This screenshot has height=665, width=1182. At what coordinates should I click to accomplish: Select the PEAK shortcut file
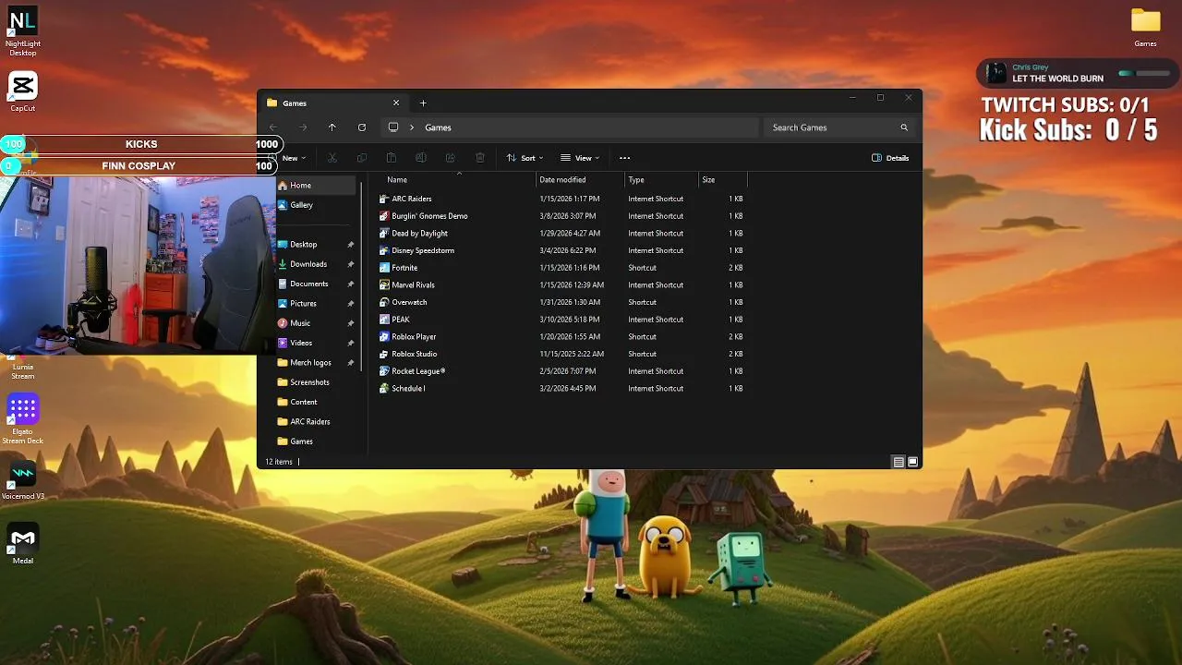(394, 320)
